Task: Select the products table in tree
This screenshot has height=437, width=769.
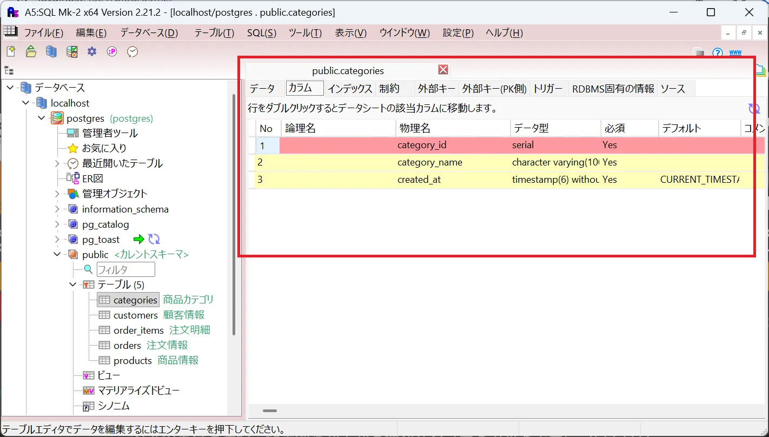Action: [132, 360]
